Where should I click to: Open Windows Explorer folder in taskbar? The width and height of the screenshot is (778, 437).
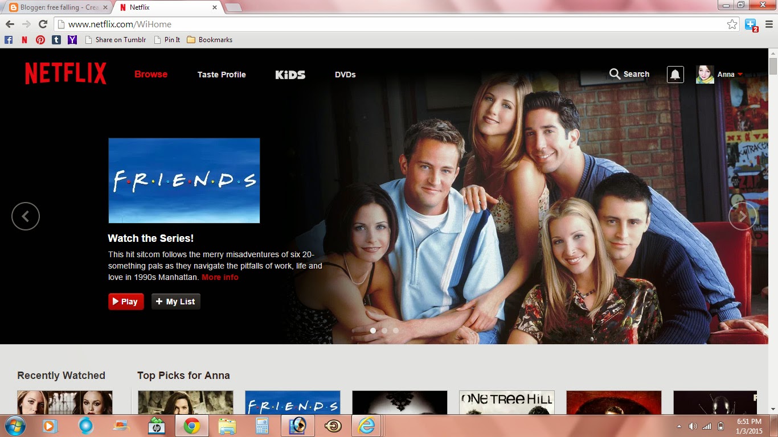pos(227,426)
